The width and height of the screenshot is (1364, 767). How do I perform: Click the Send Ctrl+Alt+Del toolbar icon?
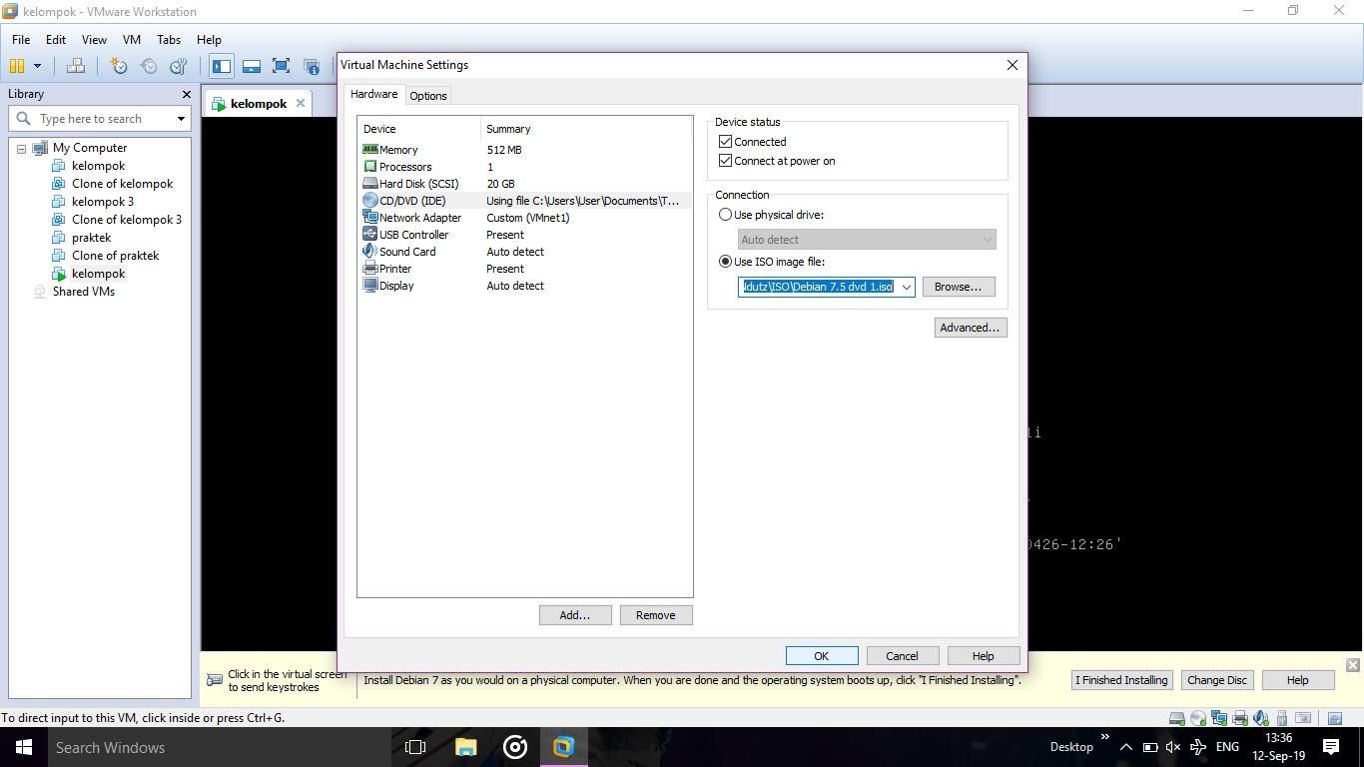(x=75, y=66)
